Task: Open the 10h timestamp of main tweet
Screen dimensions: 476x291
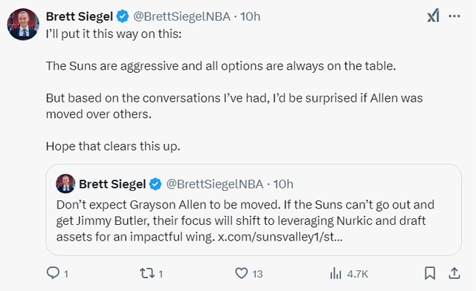Action: (x=250, y=16)
